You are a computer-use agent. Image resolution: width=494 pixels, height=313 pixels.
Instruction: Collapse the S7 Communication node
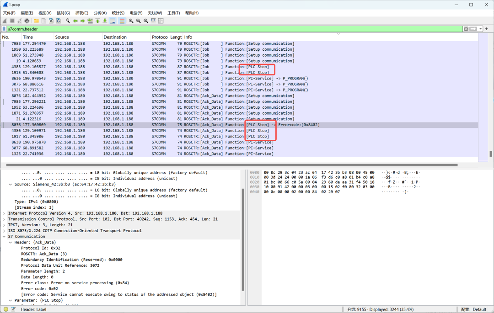pyautogui.click(x=4, y=237)
